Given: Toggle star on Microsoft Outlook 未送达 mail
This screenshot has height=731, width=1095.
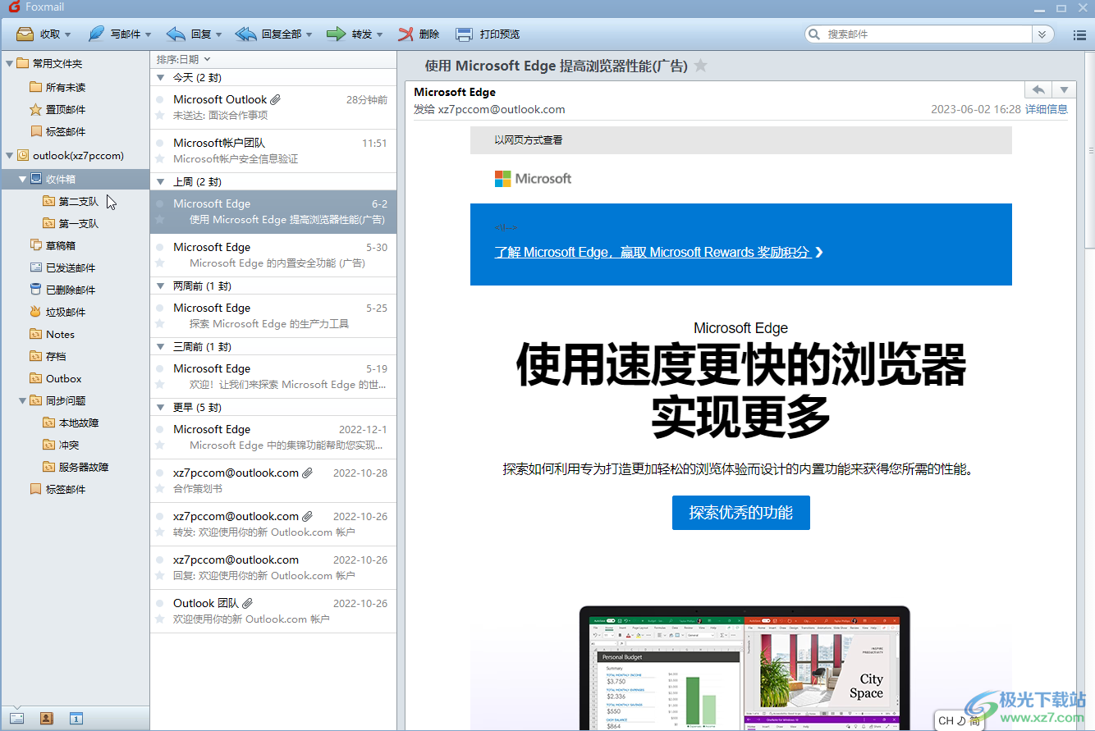Looking at the screenshot, I should pos(160,115).
